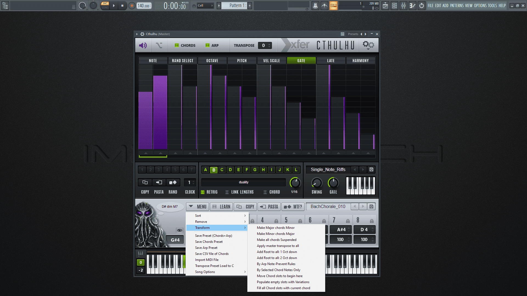The image size is (527, 296).
Task: Click the headphone icon next to Cell
Action: [x=194, y=6]
